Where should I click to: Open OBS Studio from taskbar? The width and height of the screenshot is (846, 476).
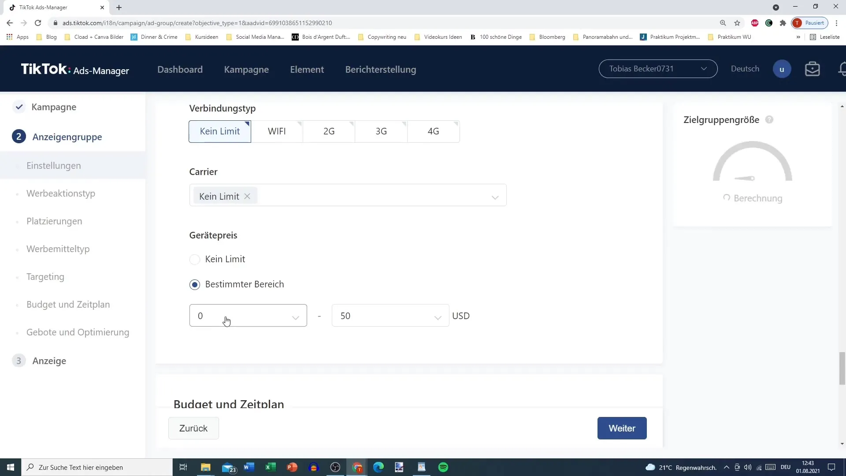(335, 467)
